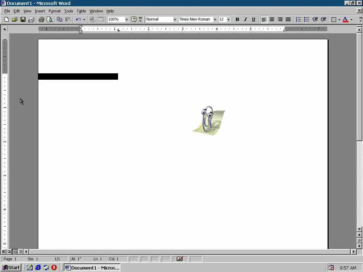Open the Format menu
The height and width of the screenshot is (272, 363).
pos(54,11)
